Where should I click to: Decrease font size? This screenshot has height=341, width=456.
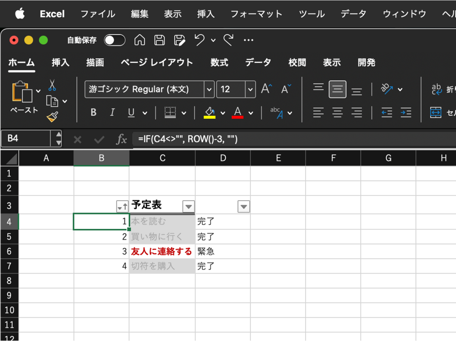pyautogui.click(x=286, y=89)
